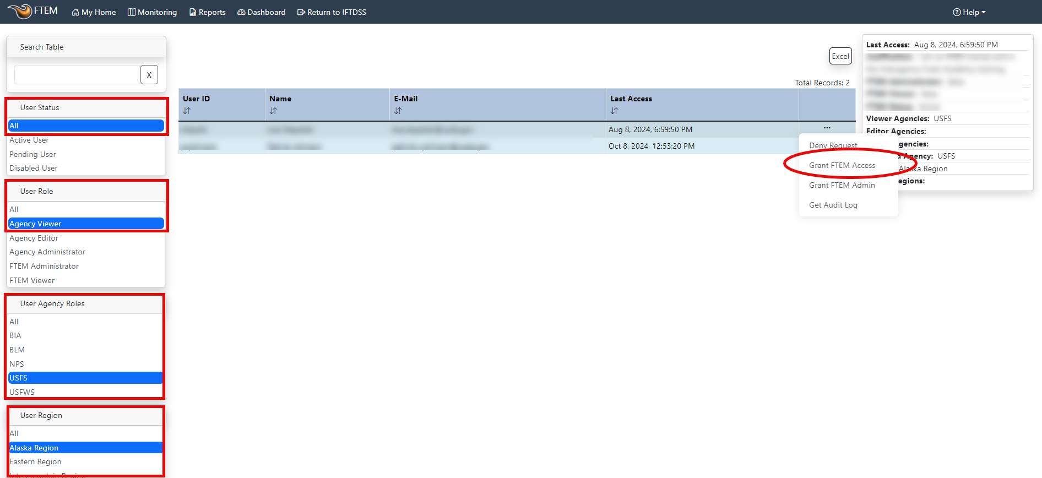Screen dimensions: 1042x478
Task: Select FTEM Administrator role filter
Action: pyautogui.click(x=86, y=266)
